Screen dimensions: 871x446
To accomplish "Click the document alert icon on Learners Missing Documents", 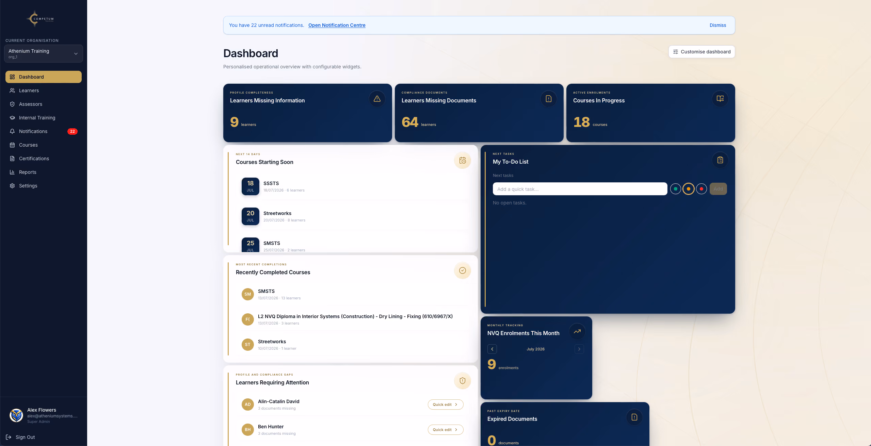I will click(548, 99).
